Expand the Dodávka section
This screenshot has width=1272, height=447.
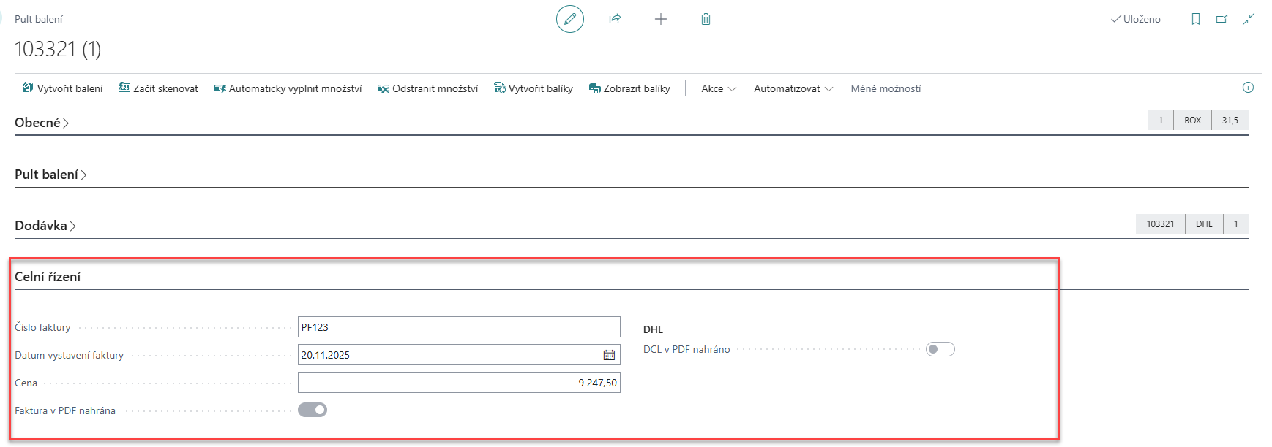45,226
